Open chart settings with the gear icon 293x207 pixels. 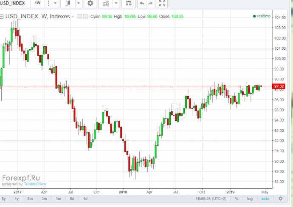tap(90, 3)
